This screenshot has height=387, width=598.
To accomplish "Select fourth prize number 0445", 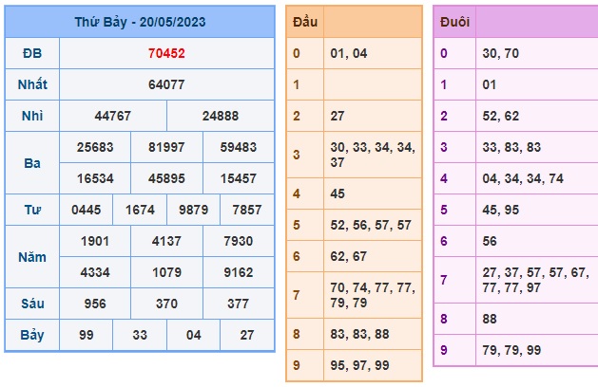I will (87, 210).
